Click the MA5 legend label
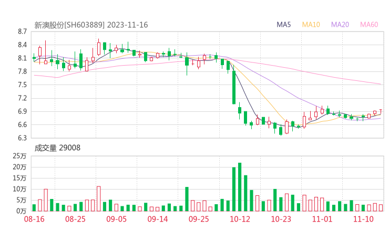Viewport: 389px width, 231px height. pyautogui.click(x=283, y=25)
